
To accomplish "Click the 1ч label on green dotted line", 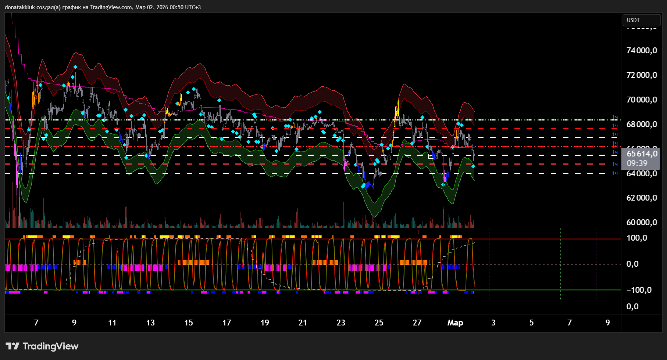I will point(615,117).
